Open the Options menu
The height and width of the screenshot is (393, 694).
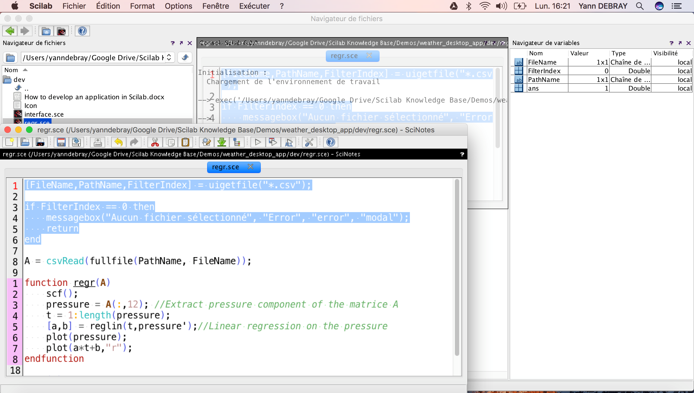tap(178, 6)
